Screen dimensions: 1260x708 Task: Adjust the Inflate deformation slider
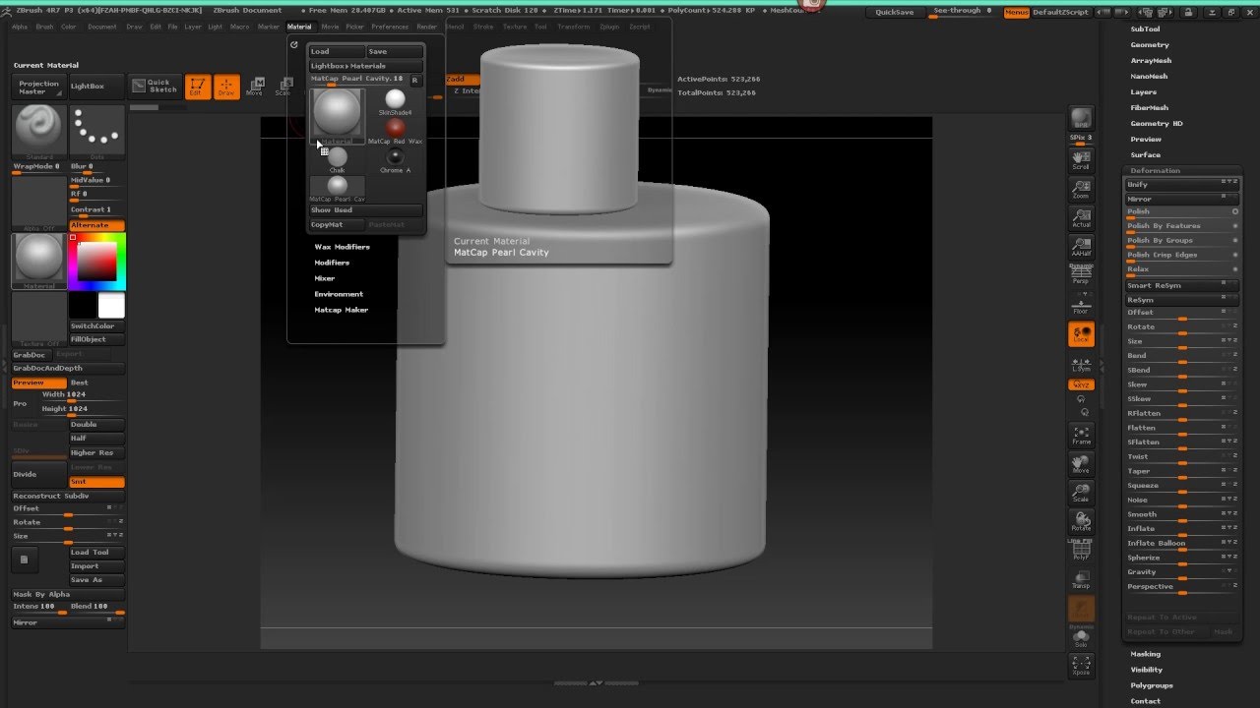click(1182, 529)
